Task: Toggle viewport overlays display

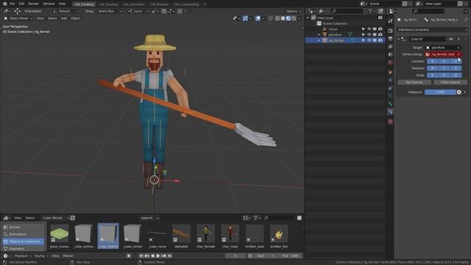Action: pos(258,18)
